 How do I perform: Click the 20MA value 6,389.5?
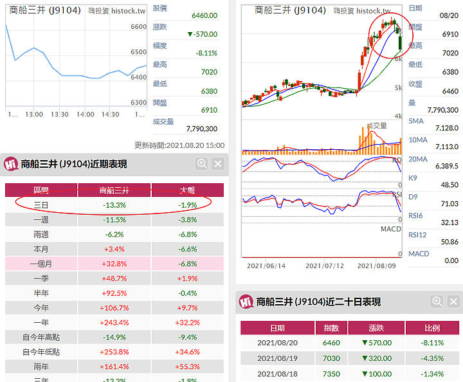[447, 166]
